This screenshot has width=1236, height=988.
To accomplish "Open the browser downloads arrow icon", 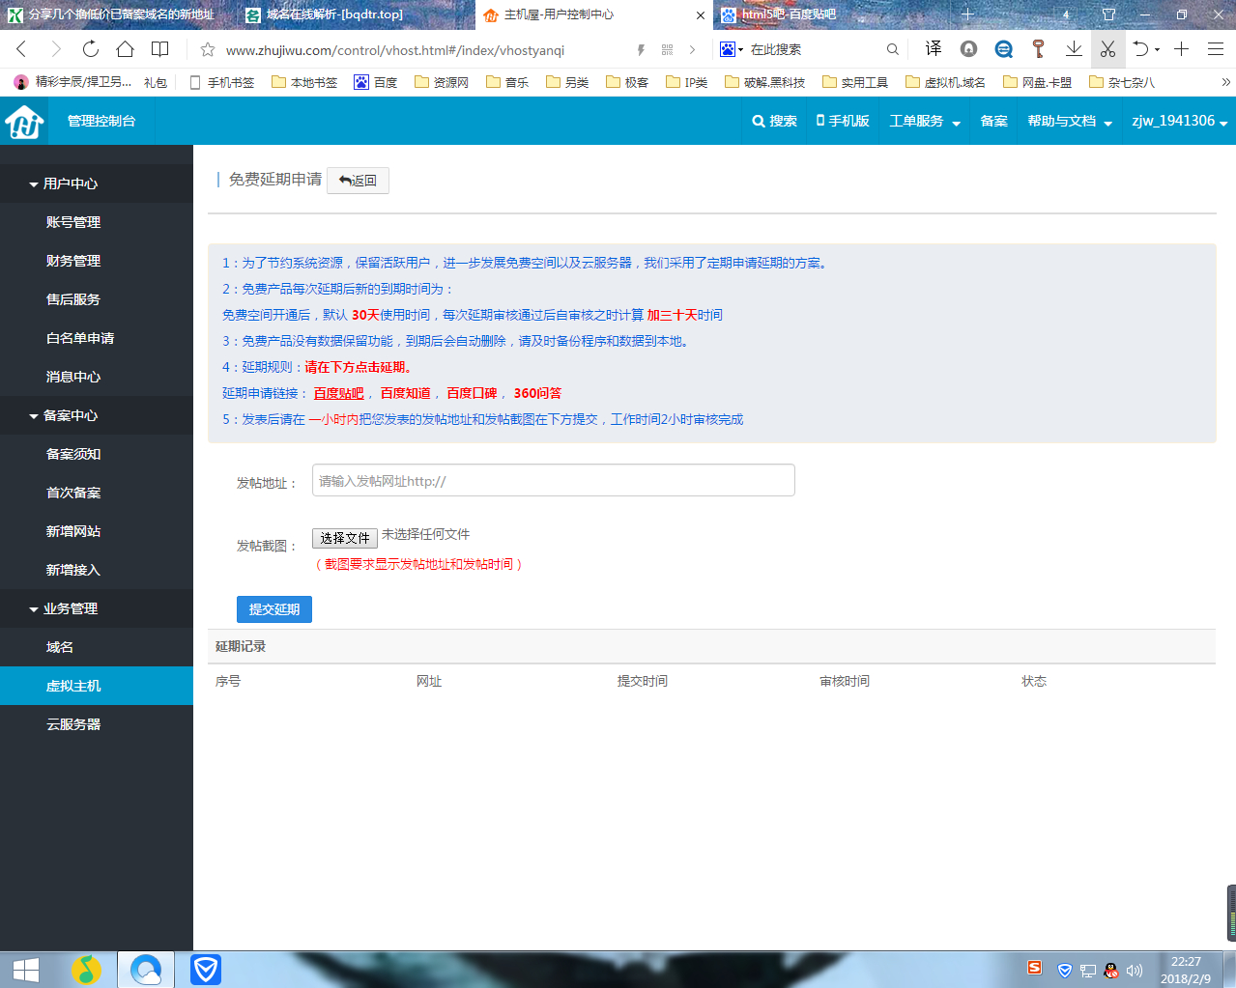I will tap(1074, 49).
